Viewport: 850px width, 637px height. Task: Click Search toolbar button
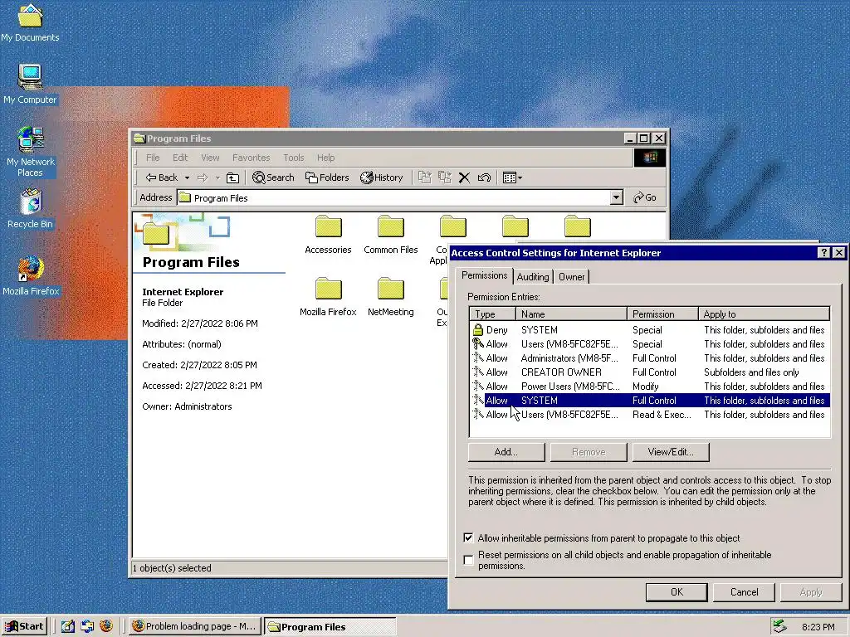pyautogui.click(x=273, y=177)
